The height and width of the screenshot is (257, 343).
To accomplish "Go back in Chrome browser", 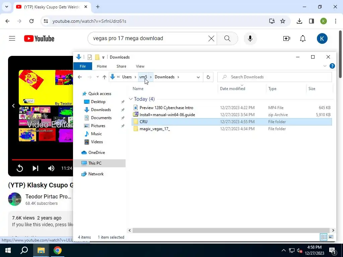I will click(7, 21).
